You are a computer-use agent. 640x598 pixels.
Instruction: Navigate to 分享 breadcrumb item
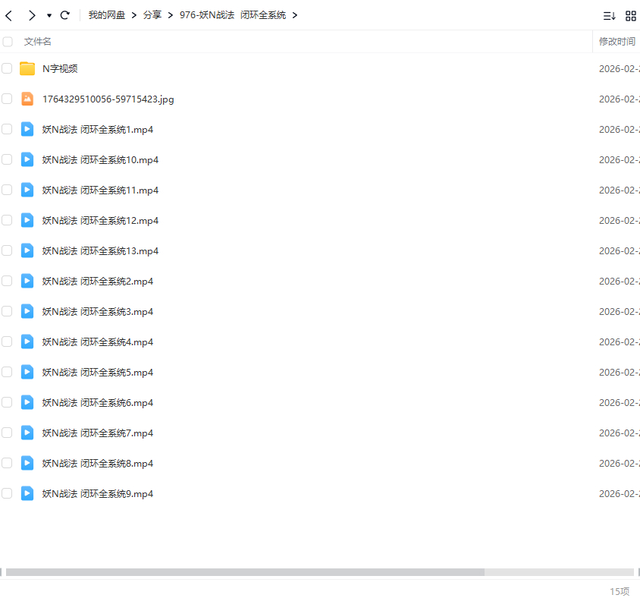coord(152,15)
